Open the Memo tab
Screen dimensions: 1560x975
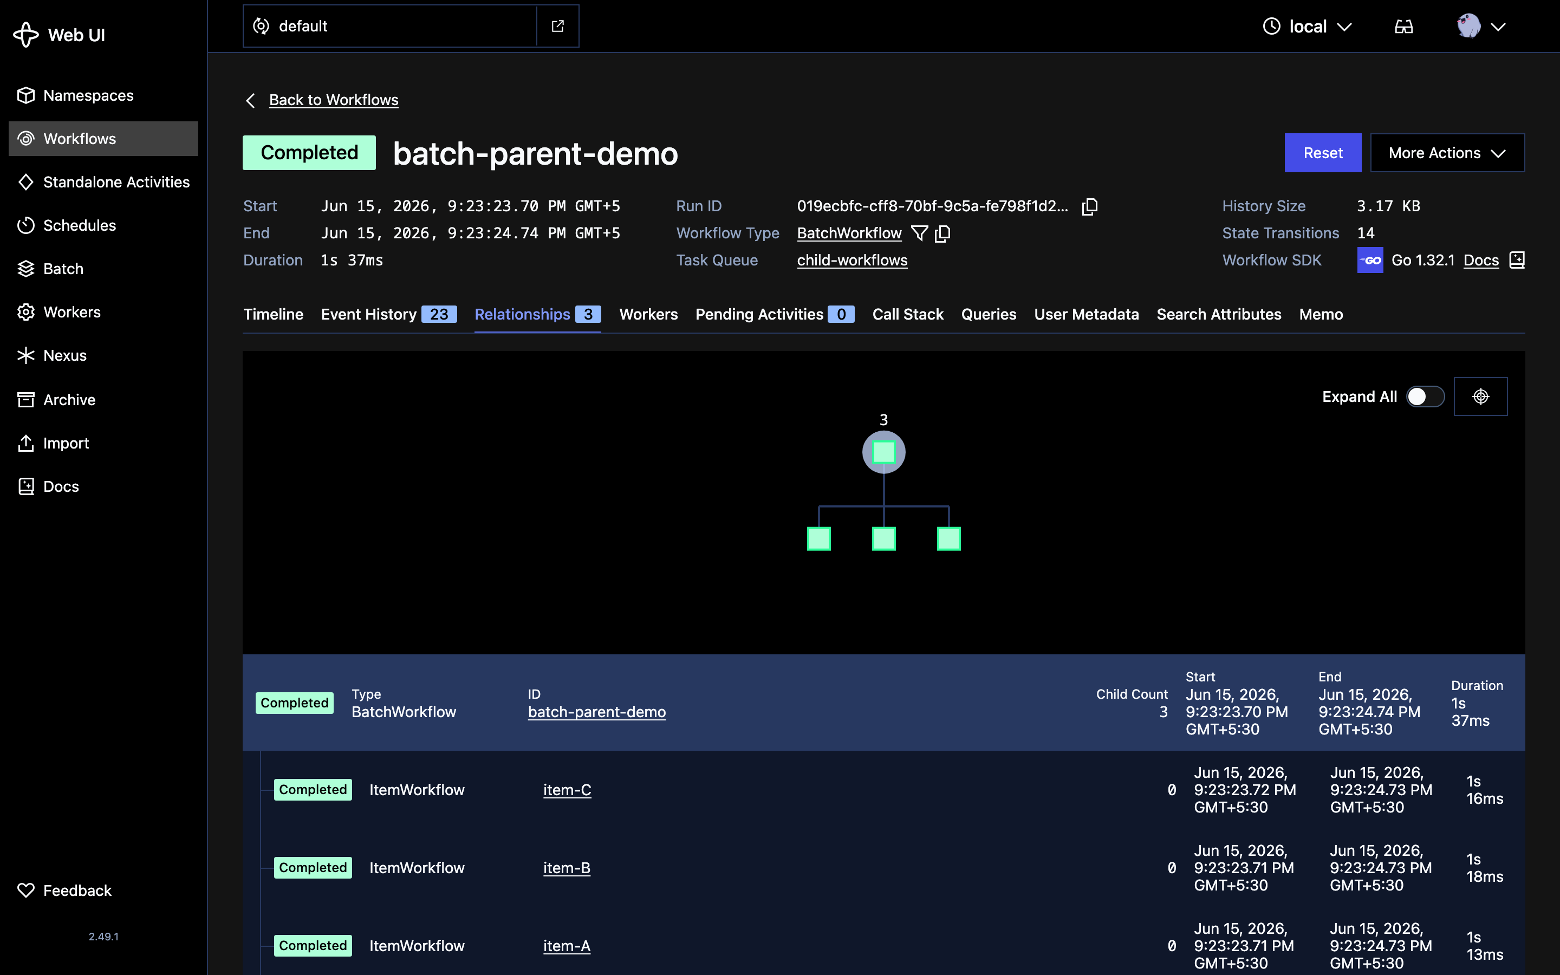tap(1321, 314)
